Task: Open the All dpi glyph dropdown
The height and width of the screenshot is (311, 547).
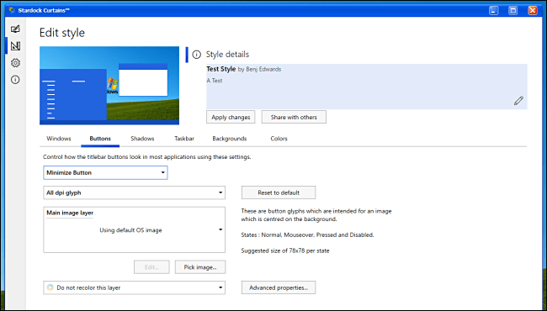Action: click(x=135, y=192)
